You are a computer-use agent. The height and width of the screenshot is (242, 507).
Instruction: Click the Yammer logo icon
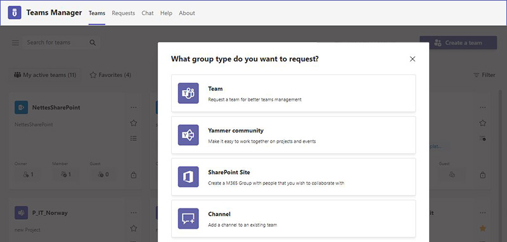(x=188, y=135)
